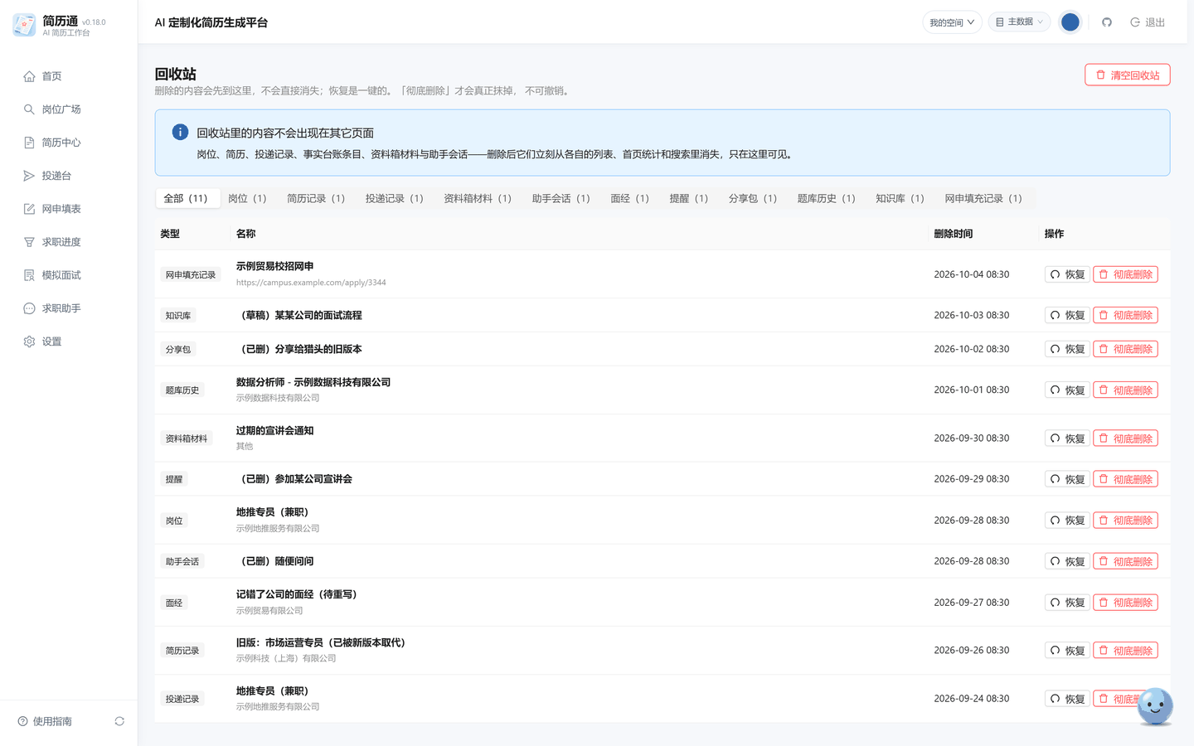
Task: Open the 使用指南 help link
Action: [45, 721]
